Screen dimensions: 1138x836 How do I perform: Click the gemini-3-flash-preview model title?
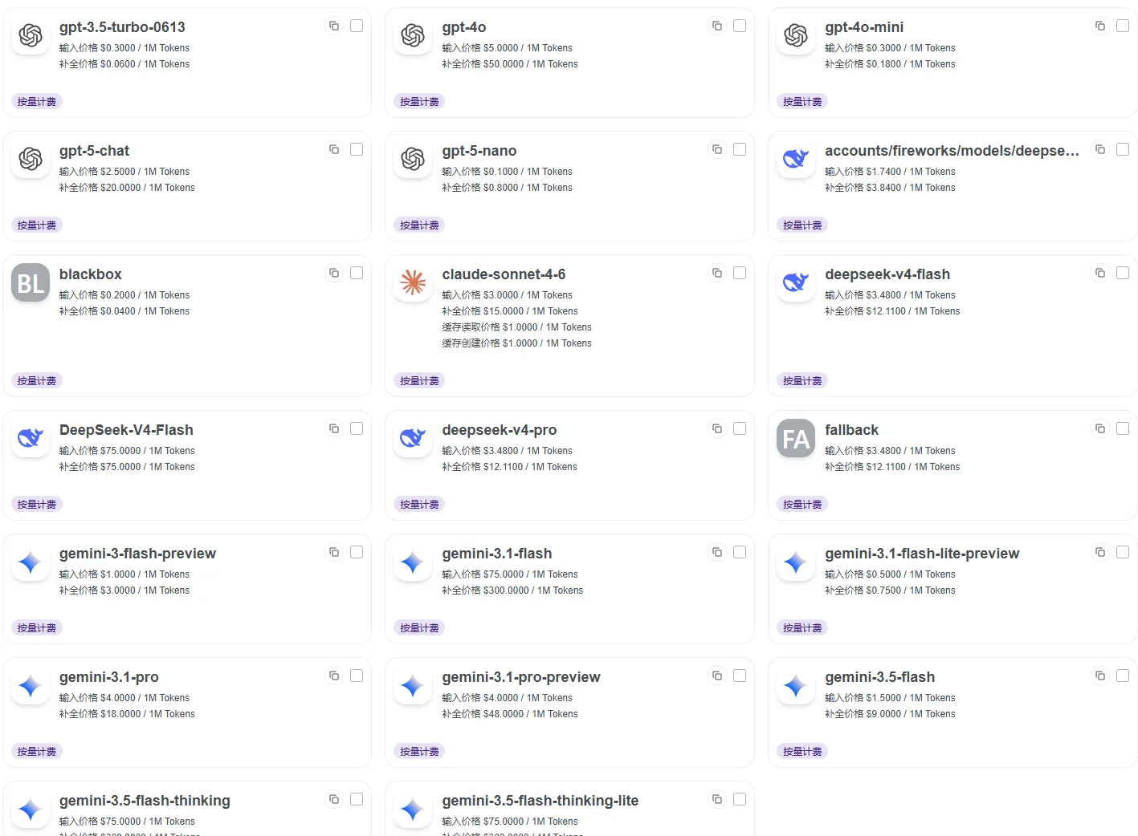click(x=137, y=554)
